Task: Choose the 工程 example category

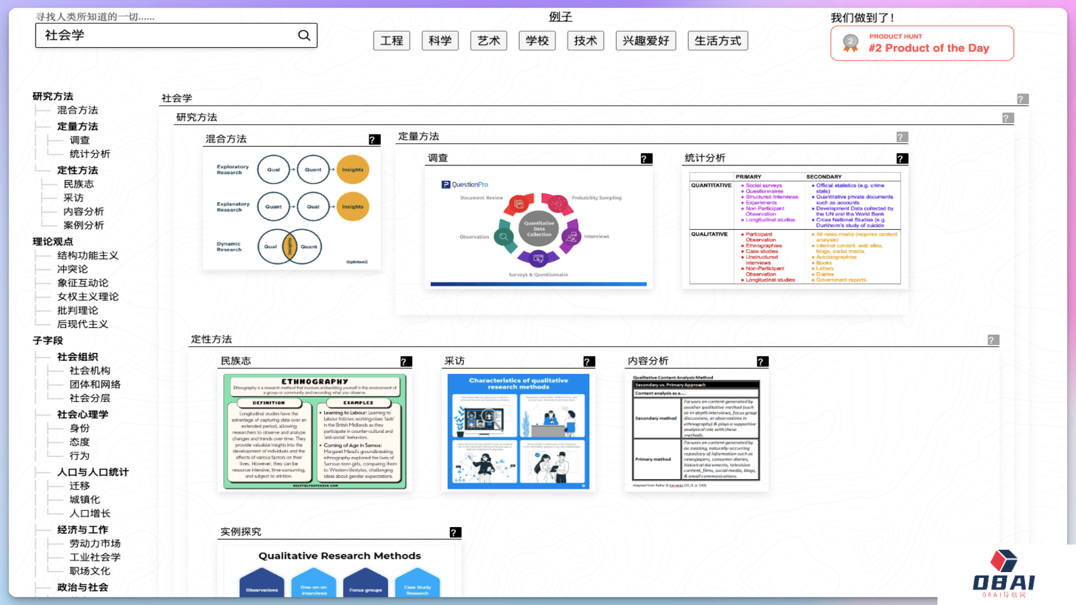Action: click(x=391, y=41)
